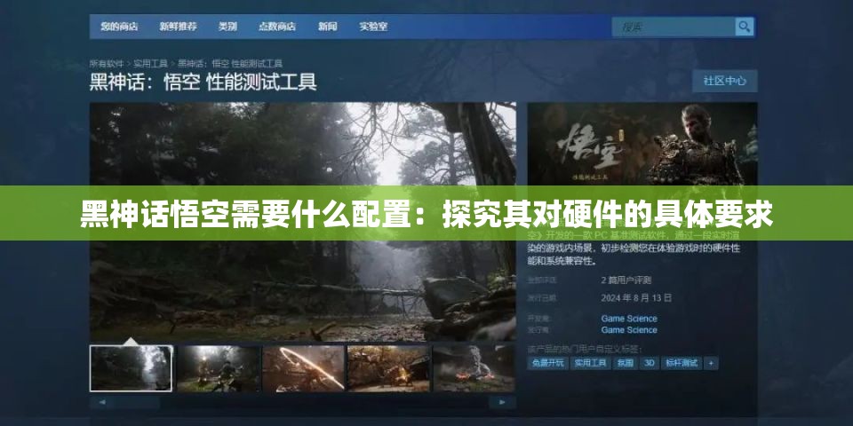Select the fourth thumbnail with autumn battle
The height and width of the screenshot is (426, 853).
pos(389,368)
